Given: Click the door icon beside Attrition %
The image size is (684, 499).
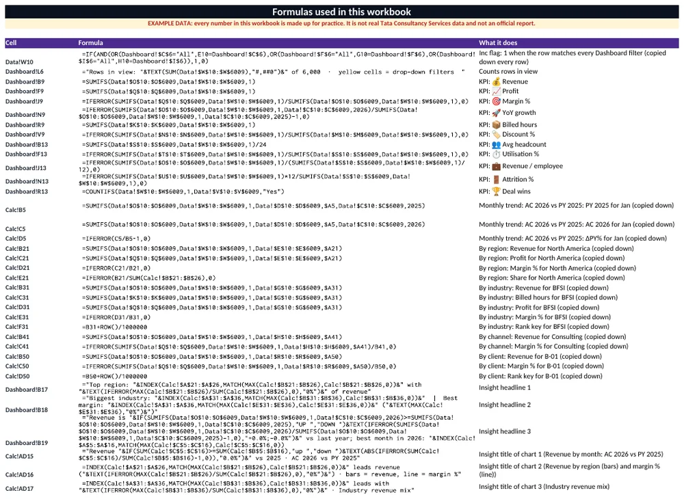Looking at the screenshot, I should click(496, 179).
